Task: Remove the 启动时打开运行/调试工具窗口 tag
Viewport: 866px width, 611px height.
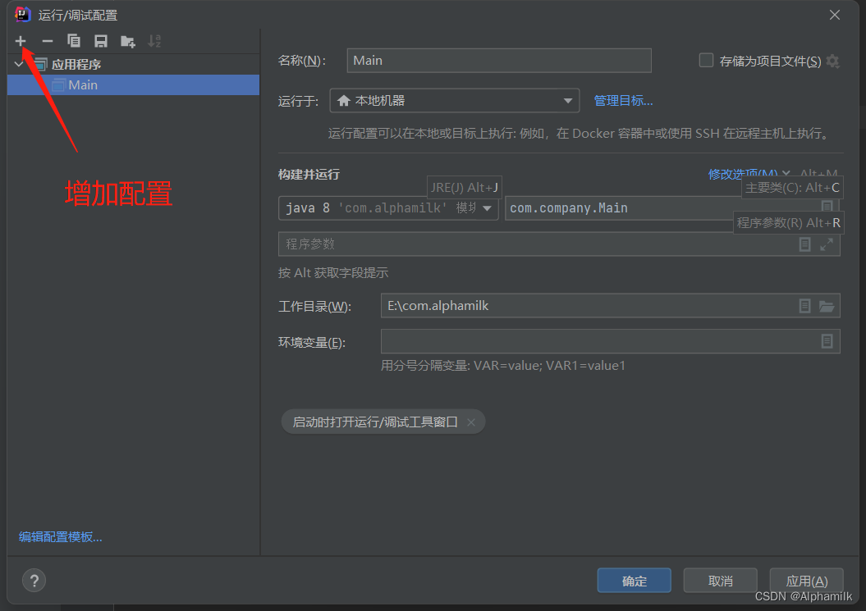Action: (471, 422)
